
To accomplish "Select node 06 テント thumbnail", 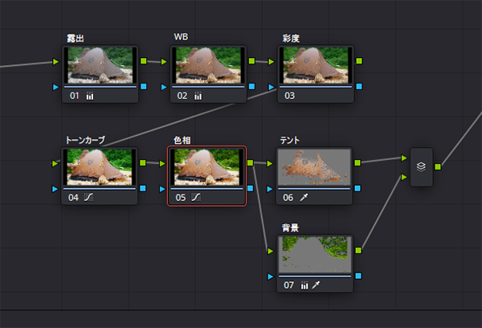I will [x=314, y=167].
